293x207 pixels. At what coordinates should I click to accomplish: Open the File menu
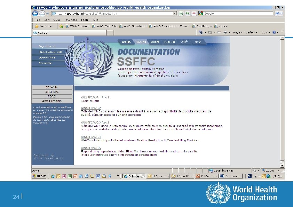38,20
